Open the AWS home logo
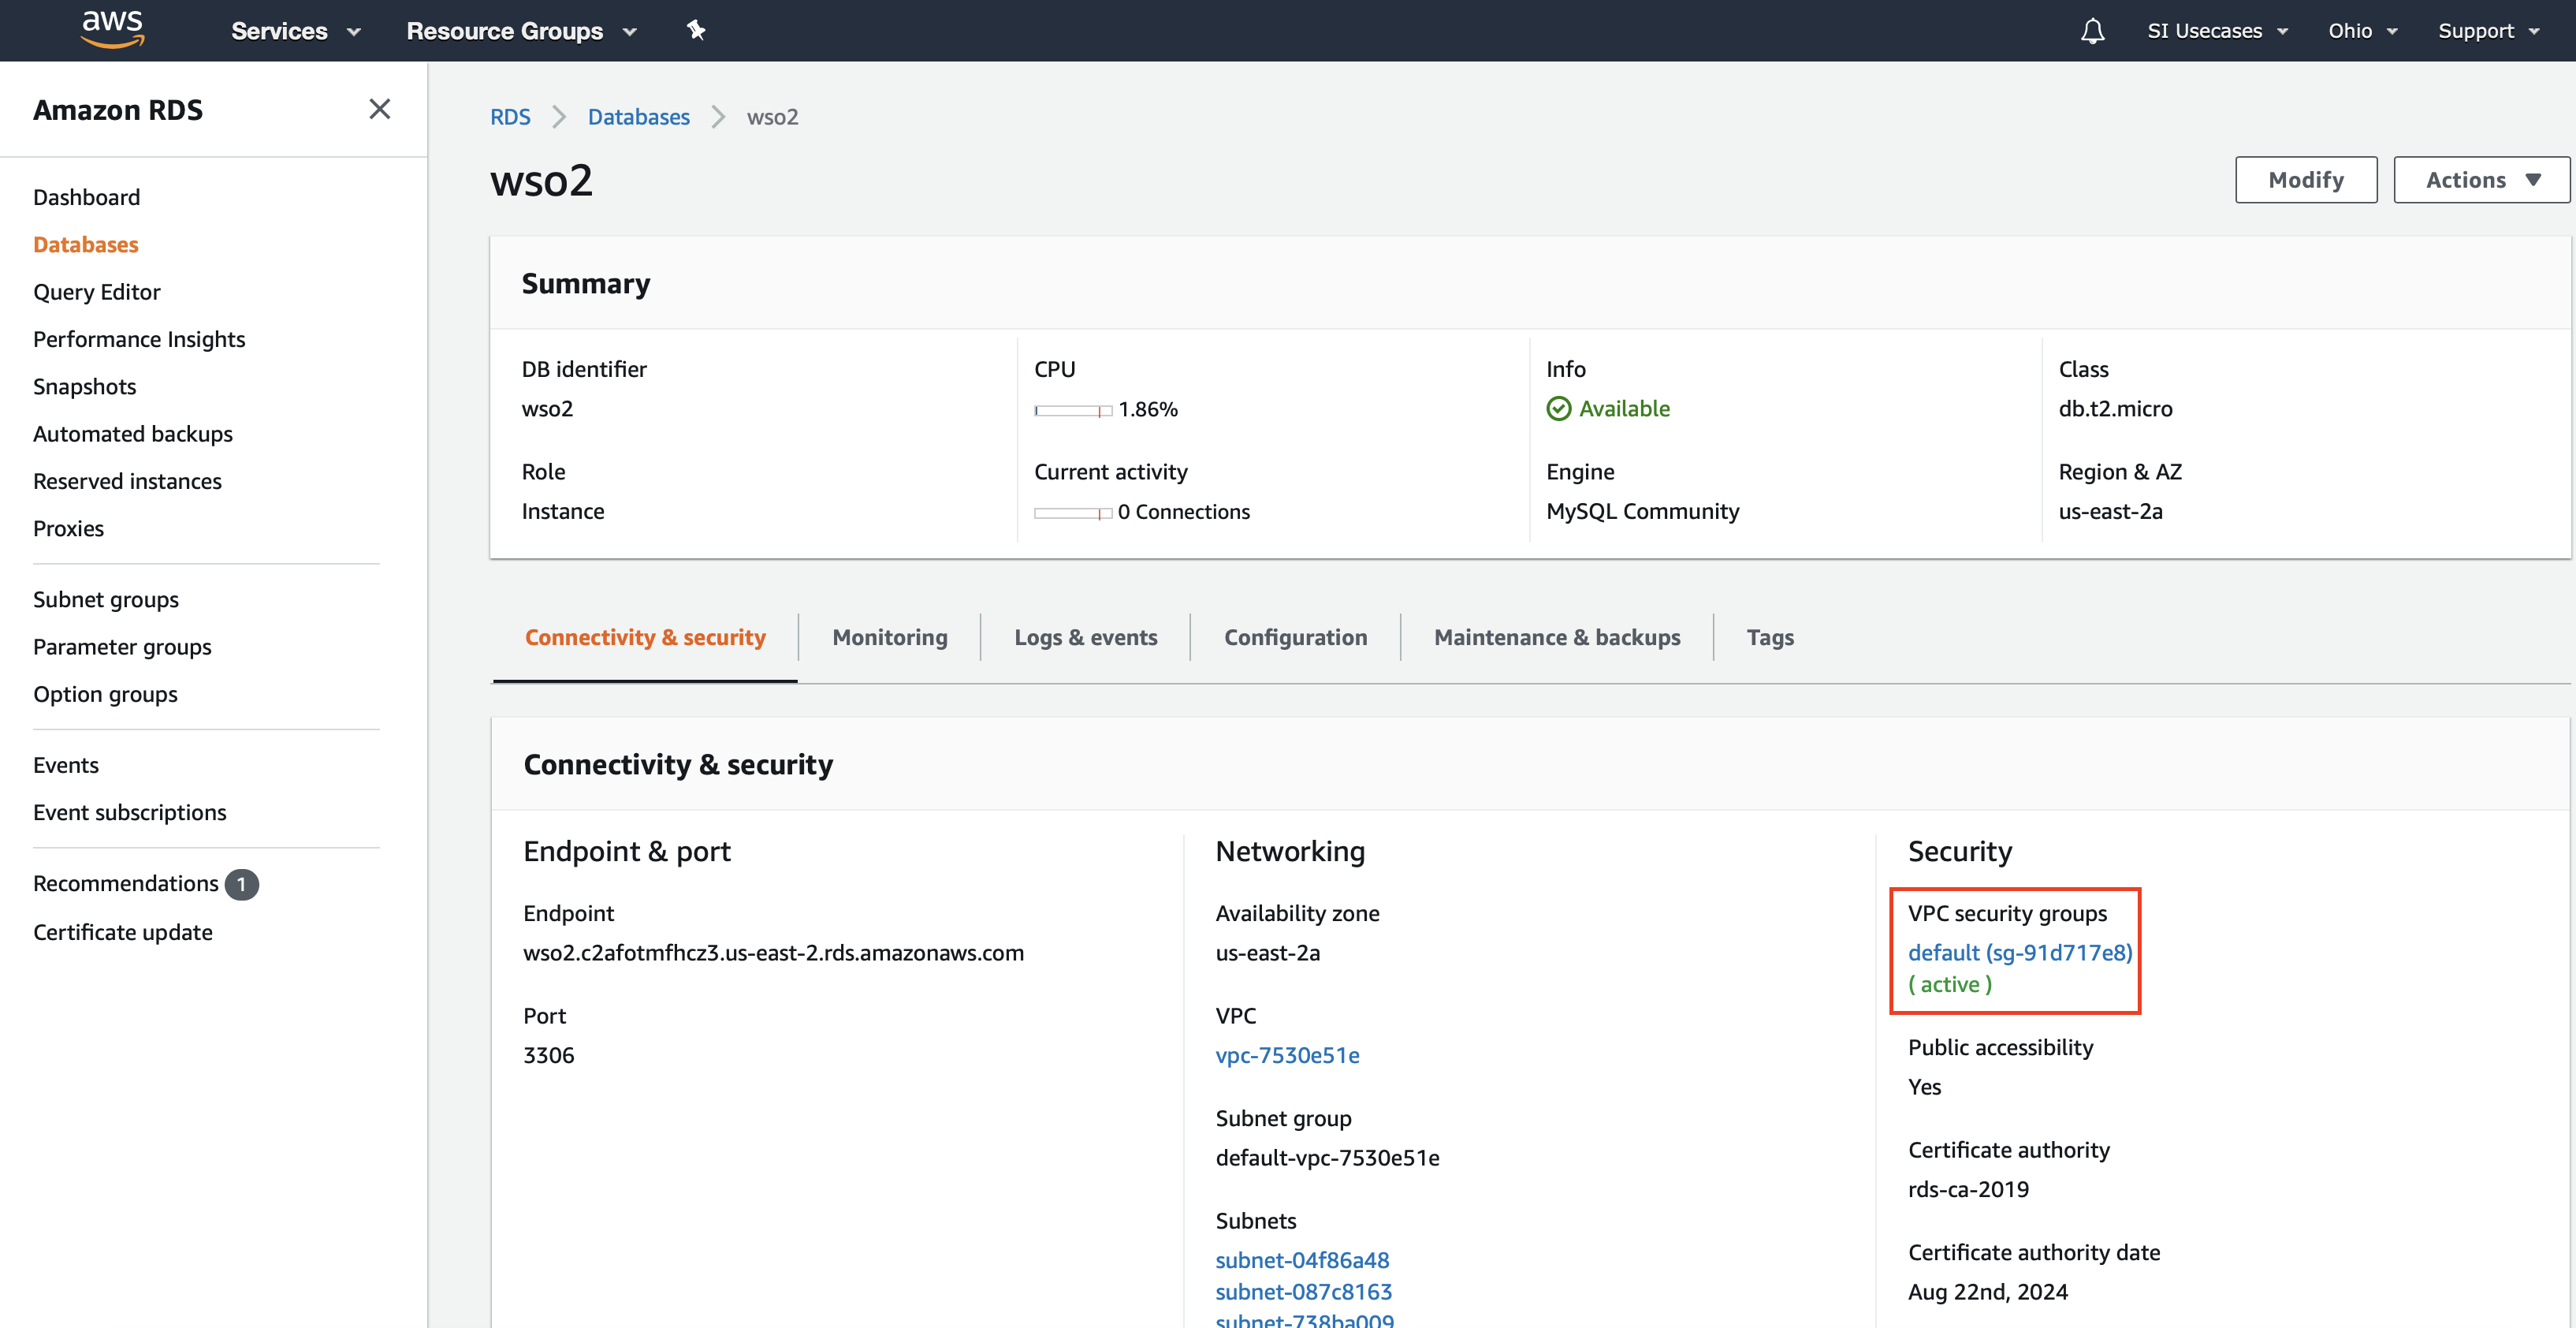Image resolution: width=2576 pixels, height=1328 pixels. [112, 30]
